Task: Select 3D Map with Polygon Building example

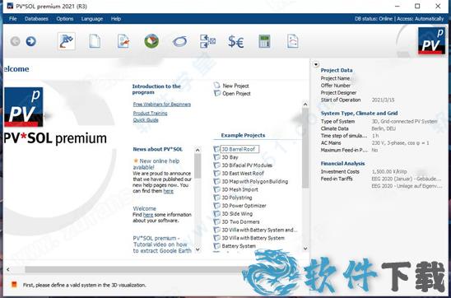Action: point(255,181)
